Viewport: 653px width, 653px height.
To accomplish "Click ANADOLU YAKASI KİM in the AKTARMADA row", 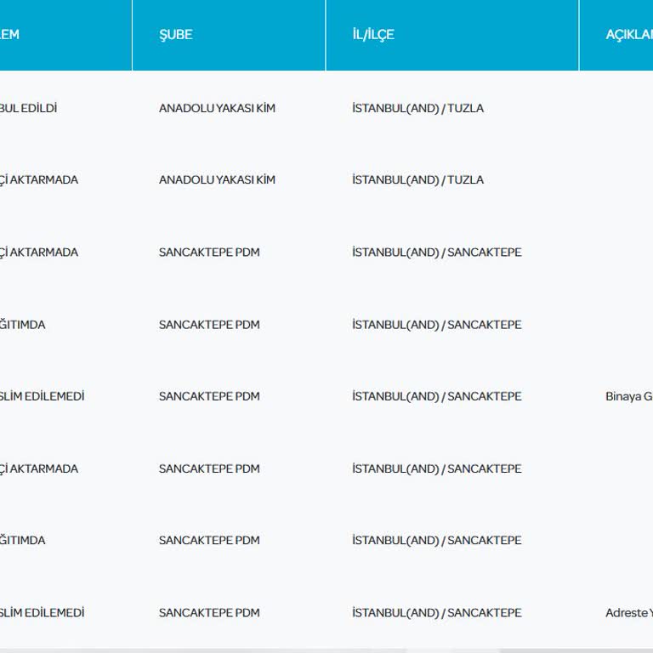I will [217, 180].
